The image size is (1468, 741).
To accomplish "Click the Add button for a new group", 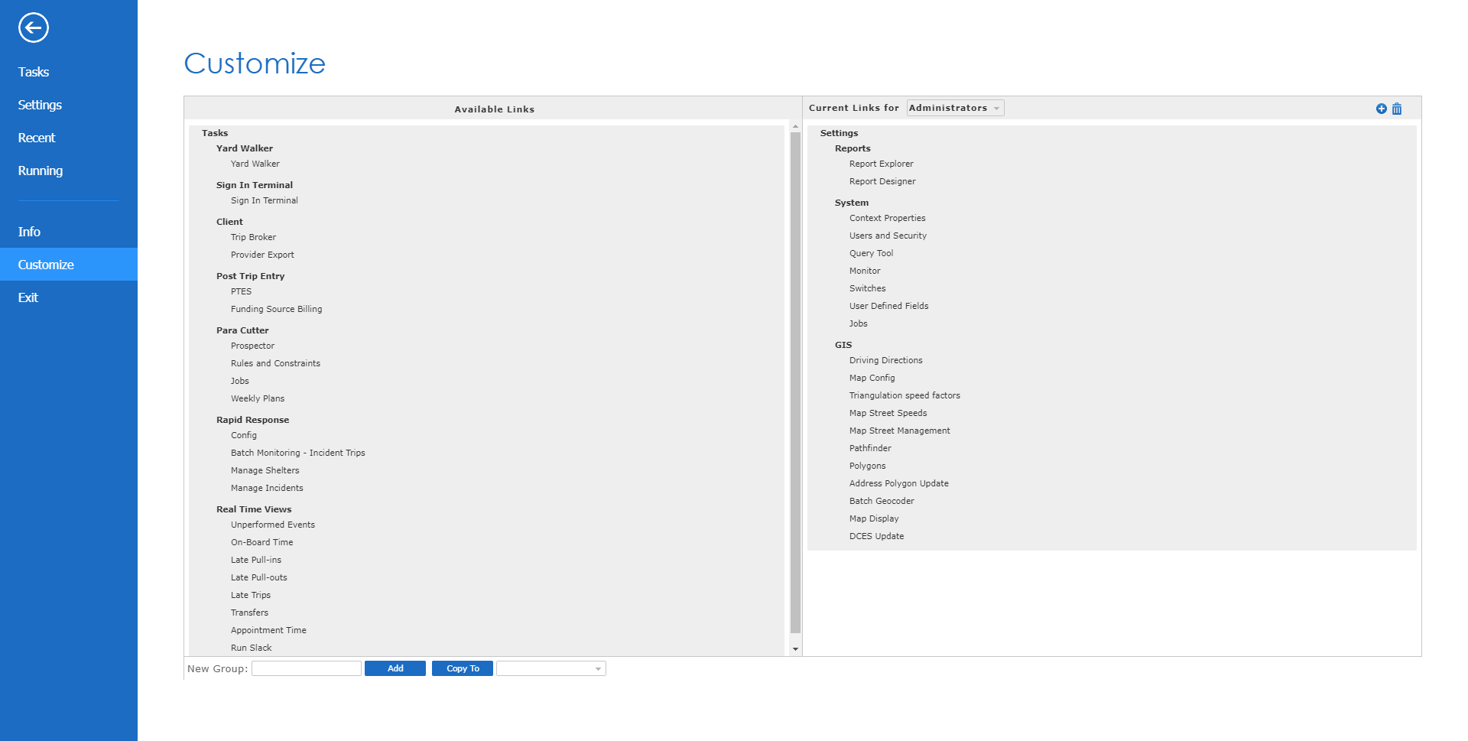I will tap(395, 668).
